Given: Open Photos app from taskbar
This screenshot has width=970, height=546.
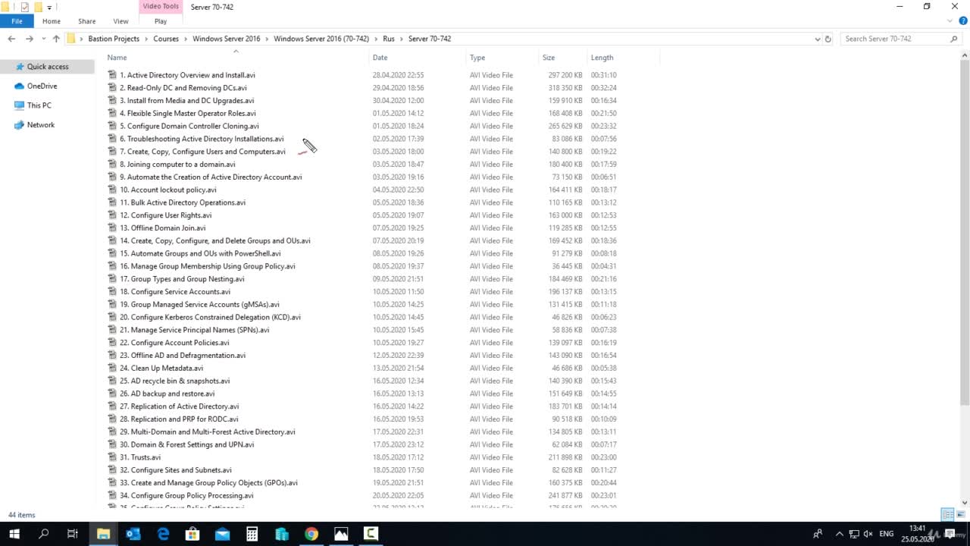Looking at the screenshot, I should [341, 534].
